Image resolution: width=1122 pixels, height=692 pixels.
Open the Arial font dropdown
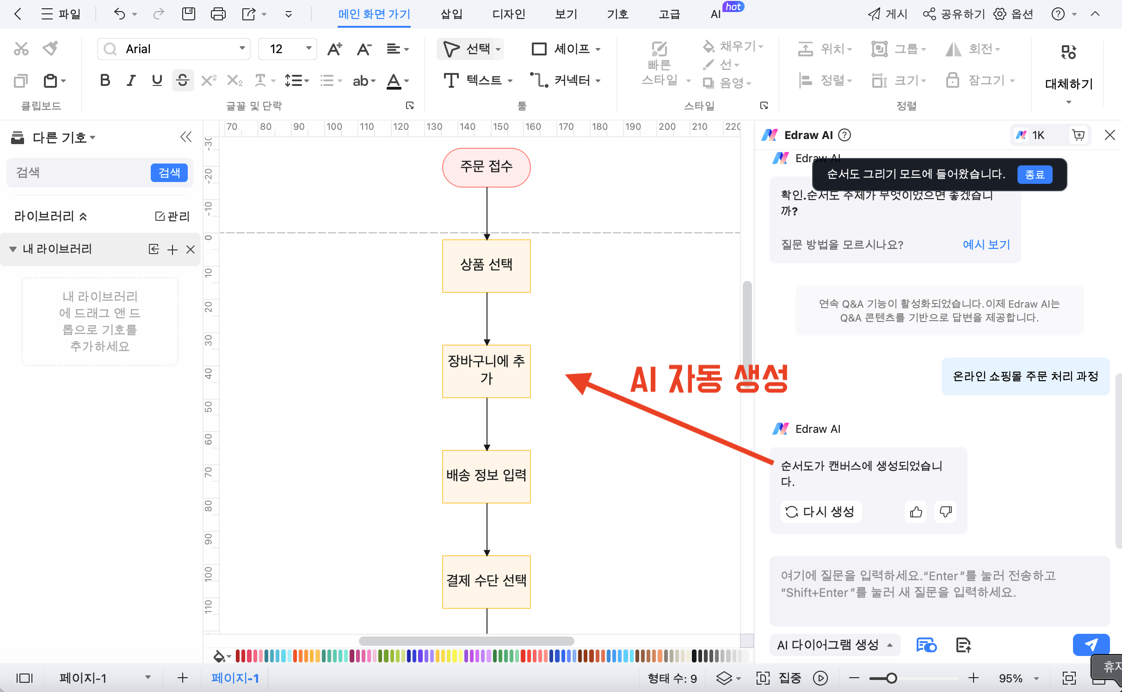point(242,49)
